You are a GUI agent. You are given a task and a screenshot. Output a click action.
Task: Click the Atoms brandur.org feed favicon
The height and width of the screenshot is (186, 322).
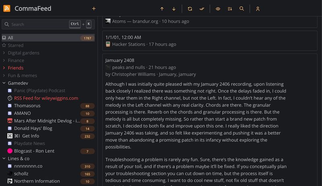coord(108,21)
